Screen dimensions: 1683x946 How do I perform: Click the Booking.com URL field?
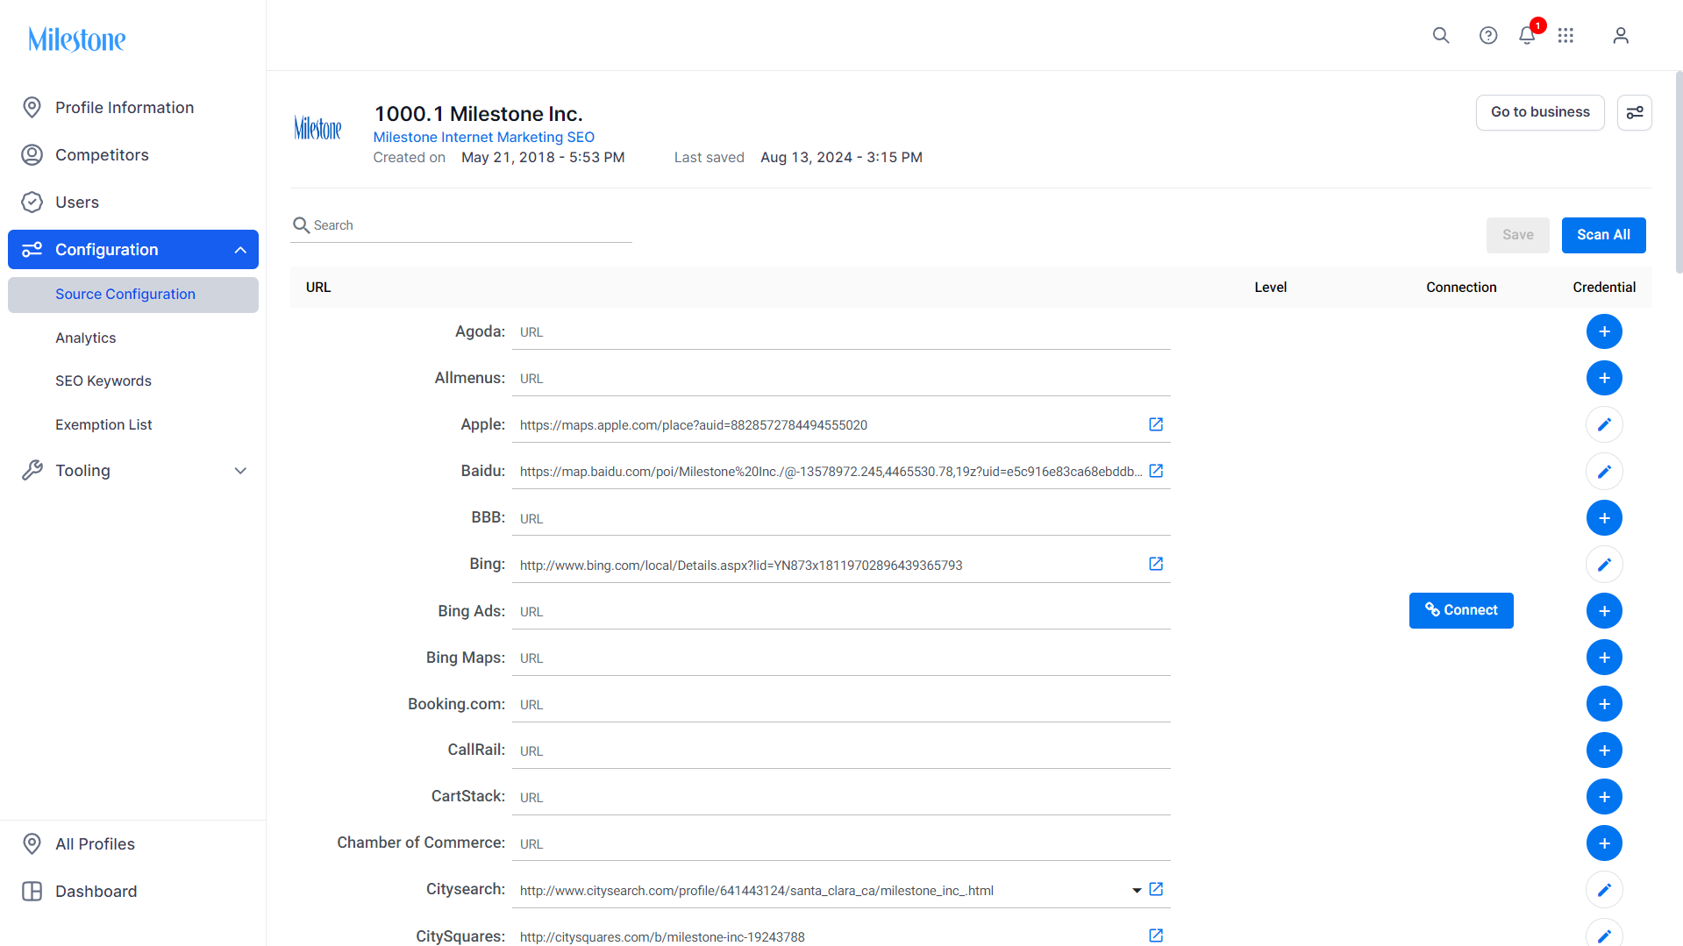[x=842, y=705]
